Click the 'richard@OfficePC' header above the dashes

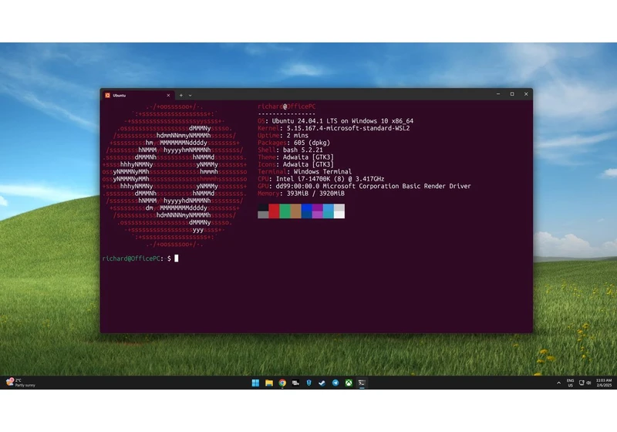286,106
